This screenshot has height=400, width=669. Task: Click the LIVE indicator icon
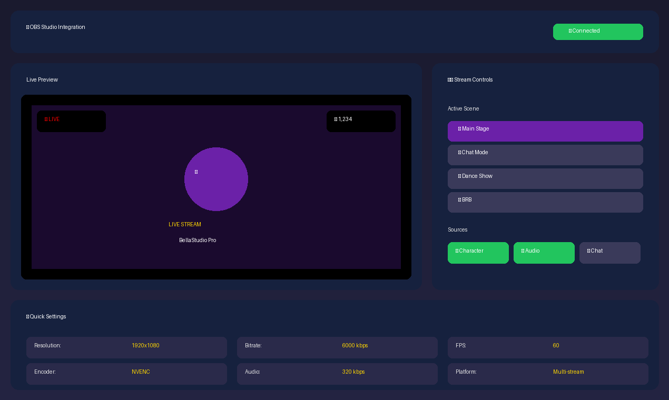pos(46,119)
